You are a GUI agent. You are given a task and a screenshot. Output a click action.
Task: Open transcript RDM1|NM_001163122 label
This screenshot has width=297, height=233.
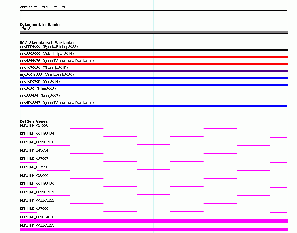click(37, 200)
